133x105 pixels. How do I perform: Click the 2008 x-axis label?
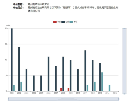pyautogui.click(x=63, y=93)
